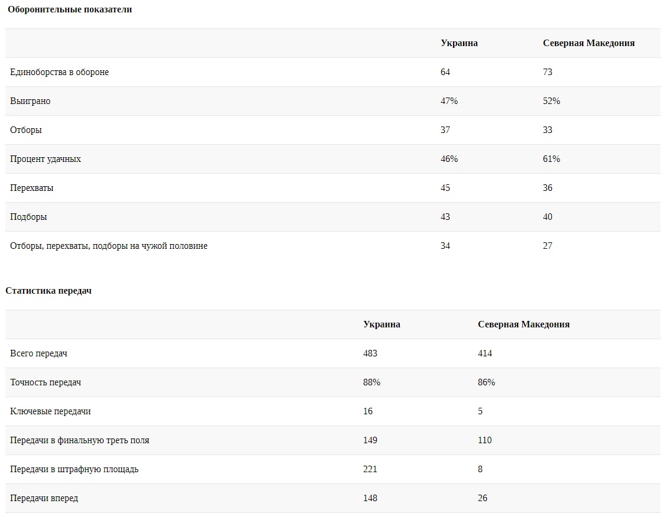The image size is (663, 523).
Task: Click "Украина" column header in passing table
Action: pyautogui.click(x=381, y=324)
